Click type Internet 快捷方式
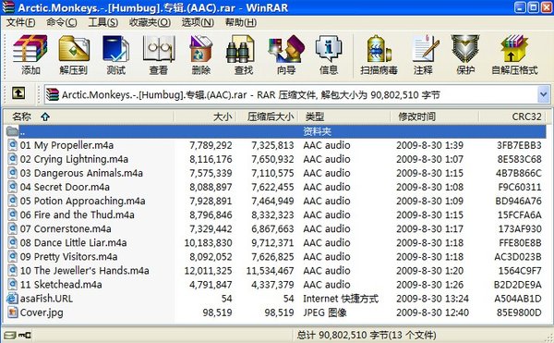This screenshot has height=343, width=554. click(x=341, y=299)
